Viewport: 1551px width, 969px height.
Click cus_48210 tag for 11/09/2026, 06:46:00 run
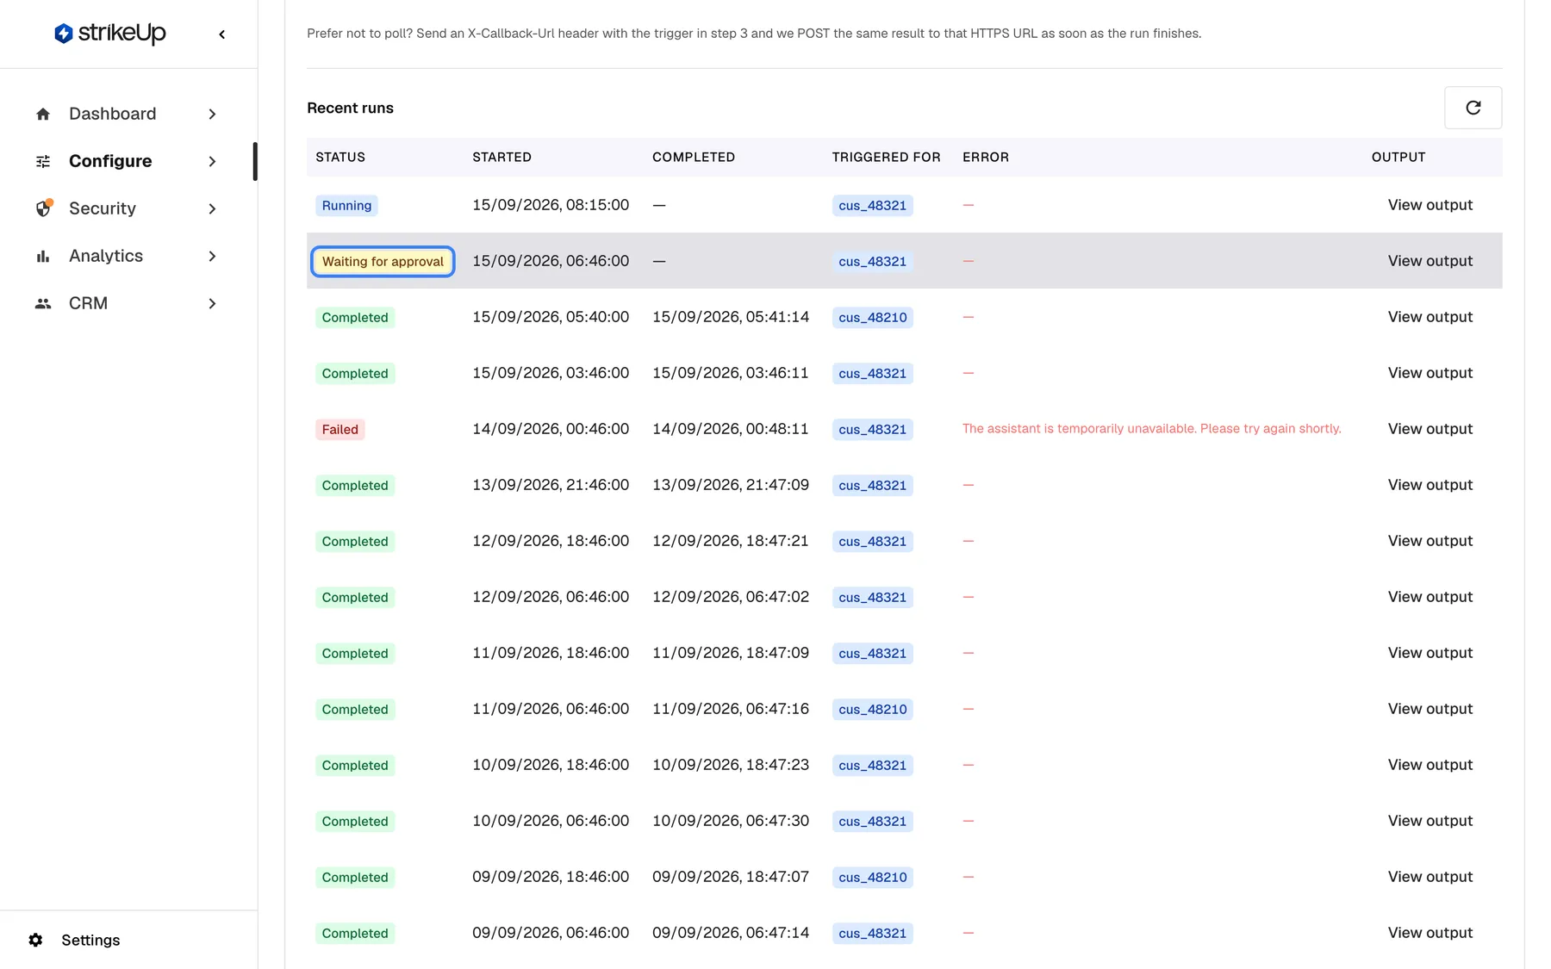pos(872,709)
